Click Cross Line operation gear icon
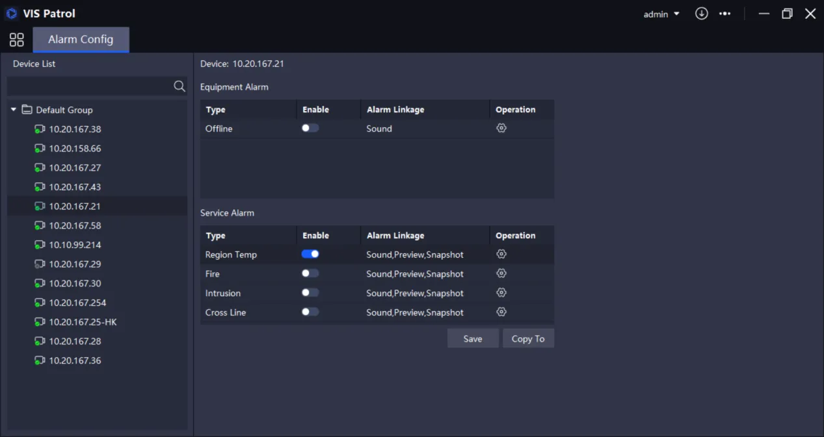The width and height of the screenshot is (824, 437). click(501, 312)
